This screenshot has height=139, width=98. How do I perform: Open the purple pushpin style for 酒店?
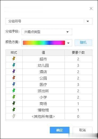[x=14, y=71]
